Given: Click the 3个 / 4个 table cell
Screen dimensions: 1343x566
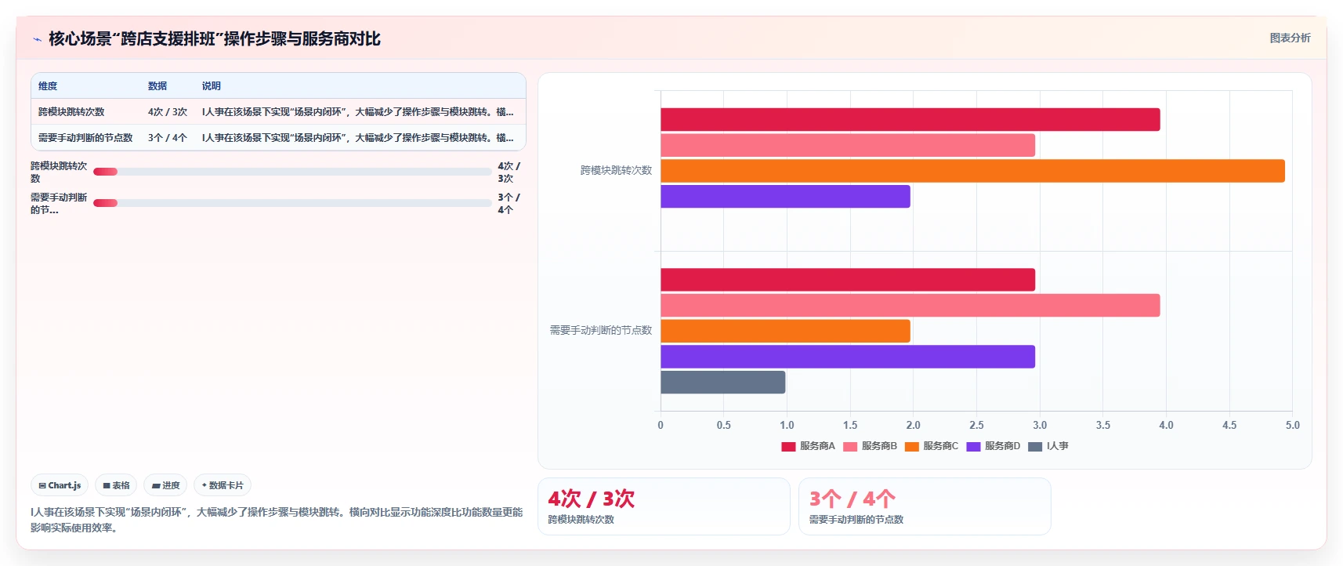Looking at the screenshot, I should point(168,138).
